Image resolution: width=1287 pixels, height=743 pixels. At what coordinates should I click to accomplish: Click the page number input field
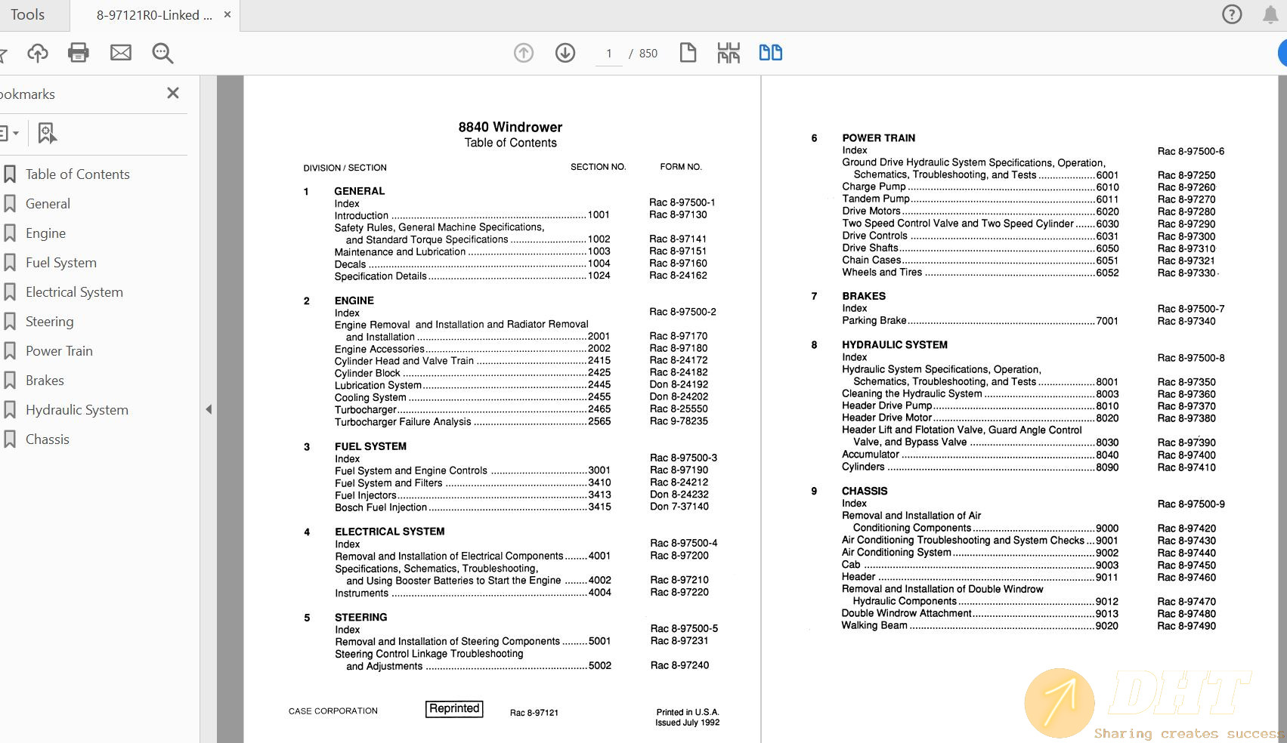click(608, 54)
